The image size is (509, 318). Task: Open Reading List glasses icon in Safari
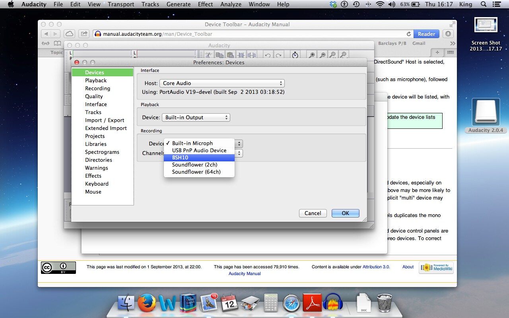(46, 43)
